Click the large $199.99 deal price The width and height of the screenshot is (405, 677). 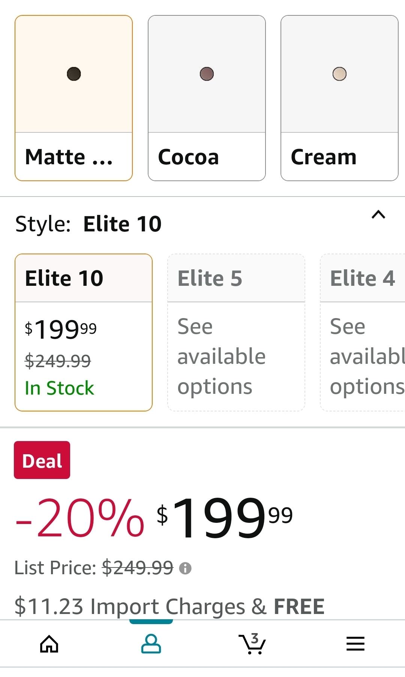tap(224, 518)
